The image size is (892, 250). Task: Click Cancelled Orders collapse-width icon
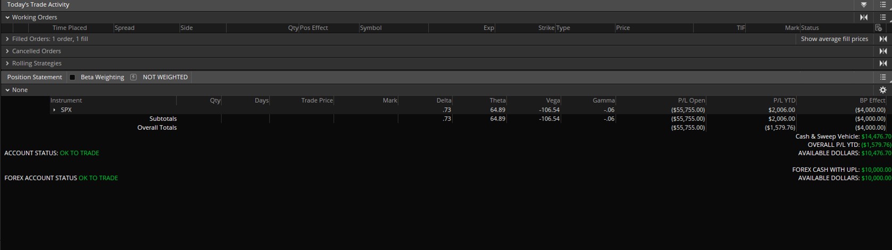coord(883,51)
